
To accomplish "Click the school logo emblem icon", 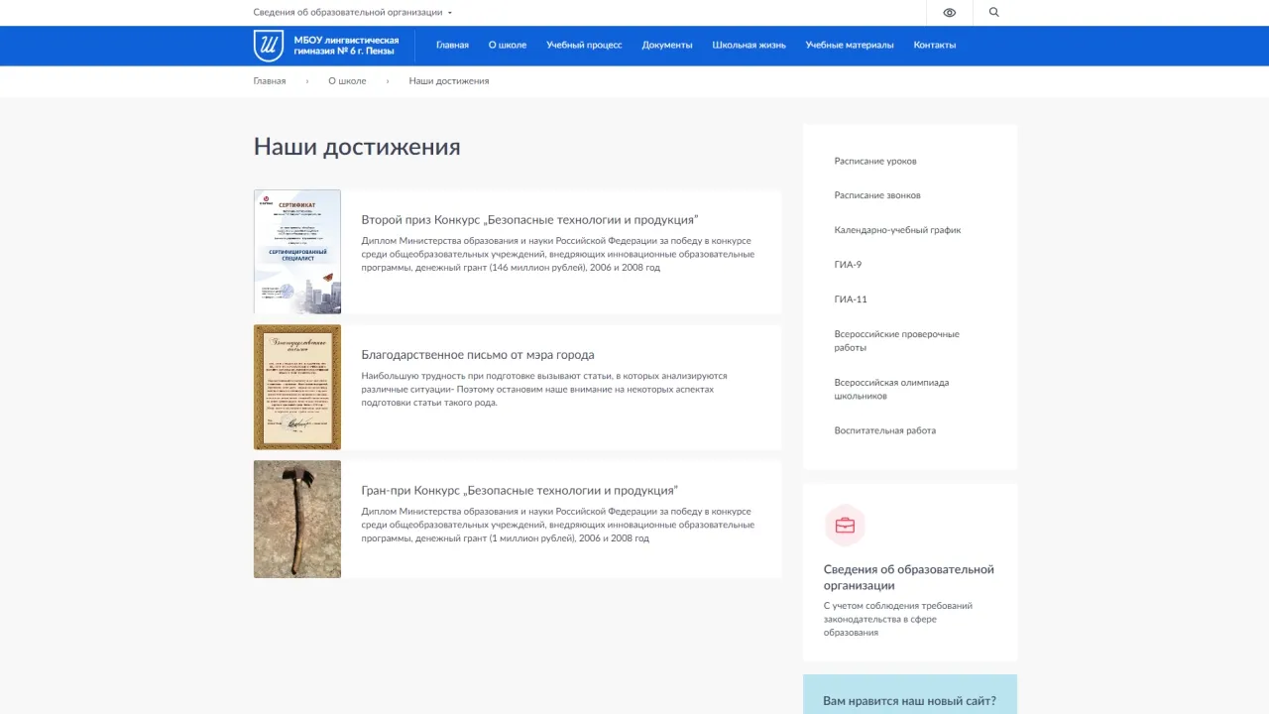I will click(268, 46).
